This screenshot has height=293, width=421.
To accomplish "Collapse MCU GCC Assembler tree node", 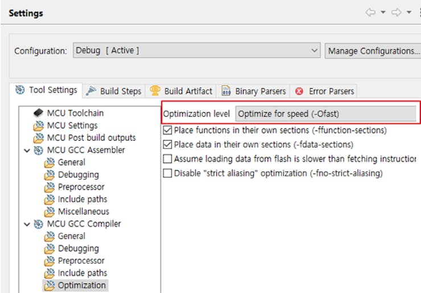I will [x=27, y=150].
